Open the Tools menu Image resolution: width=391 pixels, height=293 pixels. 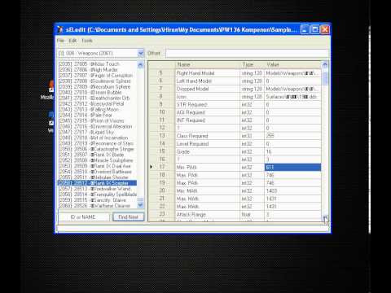87,41
